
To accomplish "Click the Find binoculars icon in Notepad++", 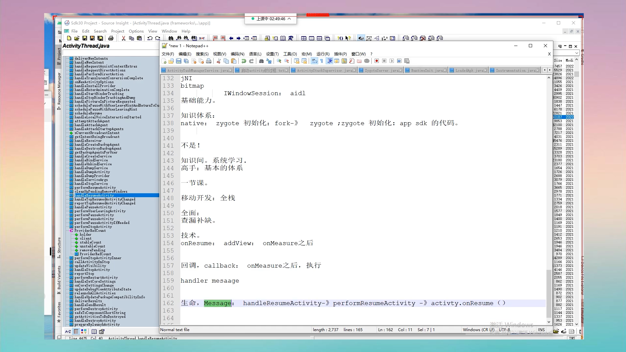I will pos(261,61).
